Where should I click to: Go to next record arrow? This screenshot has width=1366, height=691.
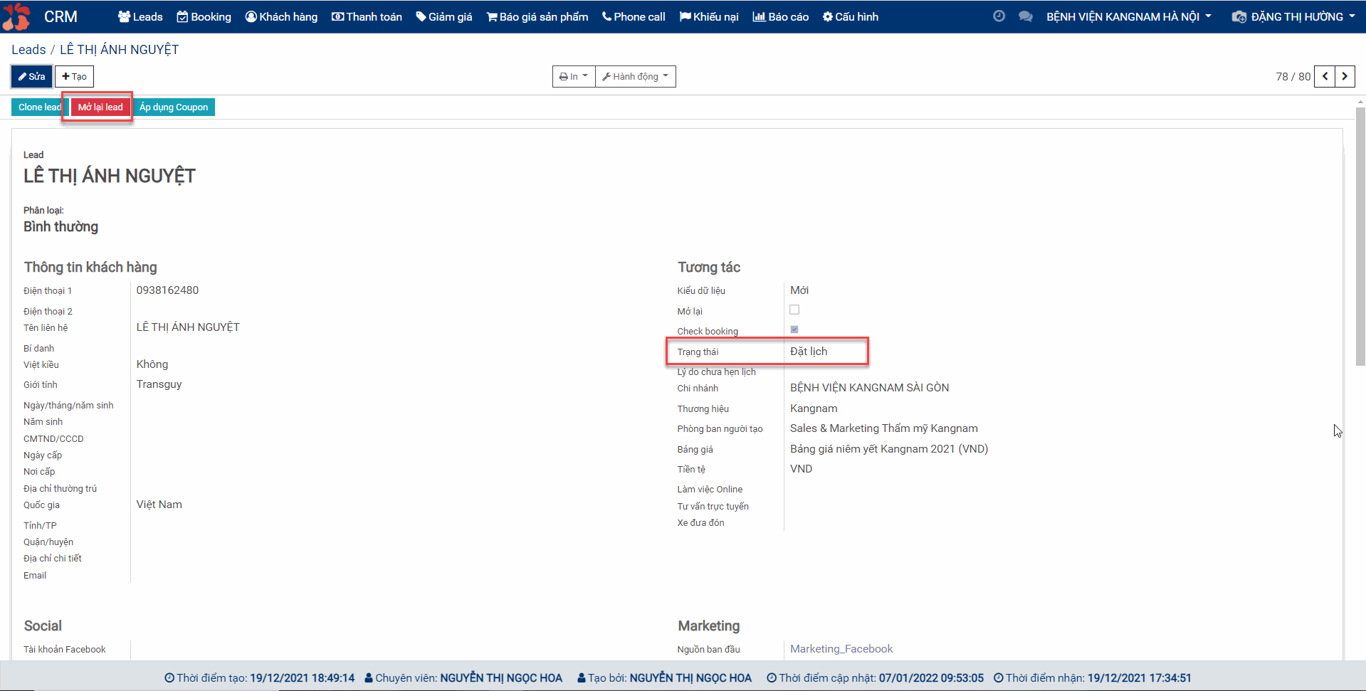1345,76
